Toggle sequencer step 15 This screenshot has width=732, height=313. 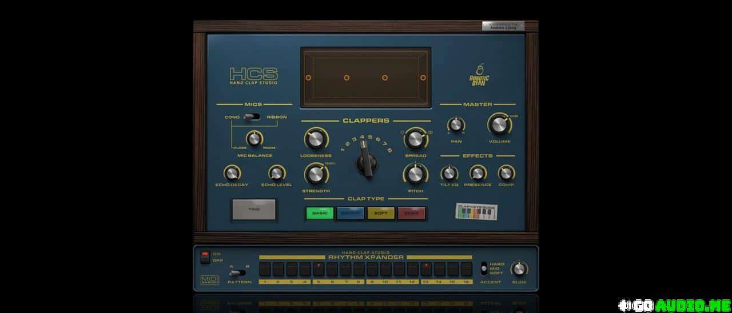tap(453, 268)
